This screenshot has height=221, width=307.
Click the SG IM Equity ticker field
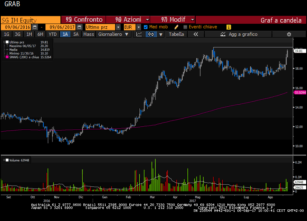point(30,20)
